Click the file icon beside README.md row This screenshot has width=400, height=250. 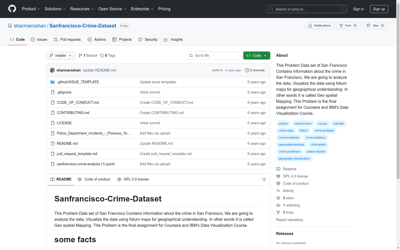pyautogui.click(x=52, y=143)
